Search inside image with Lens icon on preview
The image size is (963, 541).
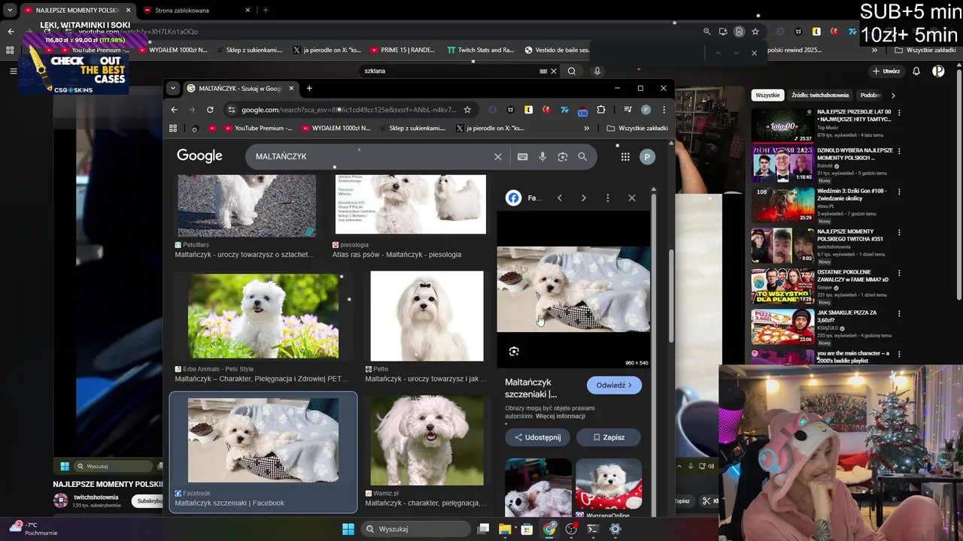[514, 351]
